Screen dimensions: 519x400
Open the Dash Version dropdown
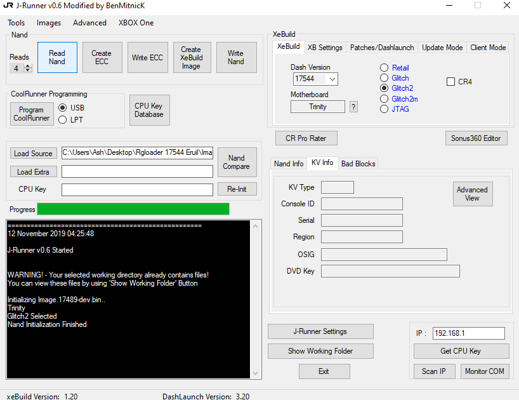332,79
